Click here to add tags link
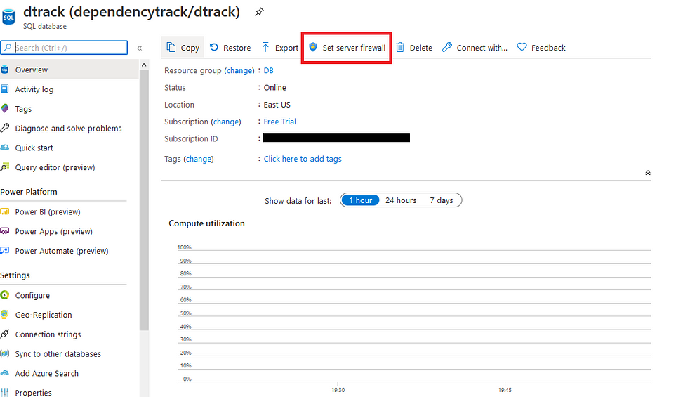This screenshot has width=676, height=397. [x=303, y=159]
